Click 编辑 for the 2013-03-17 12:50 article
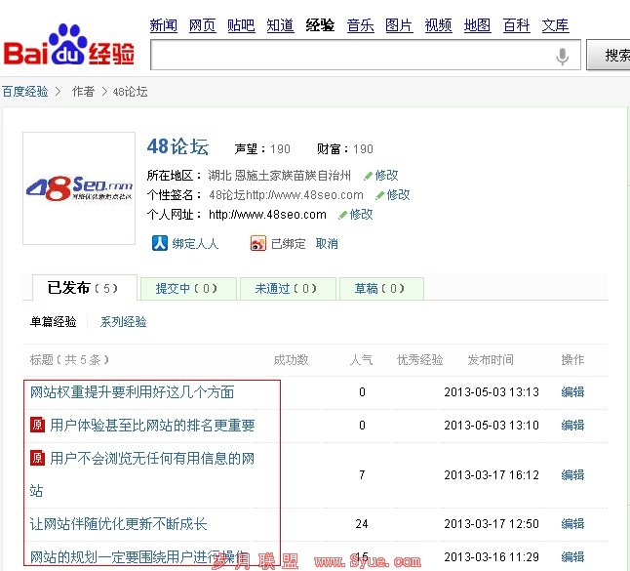Viewport: 630px width, 571px height. (572, 523)
